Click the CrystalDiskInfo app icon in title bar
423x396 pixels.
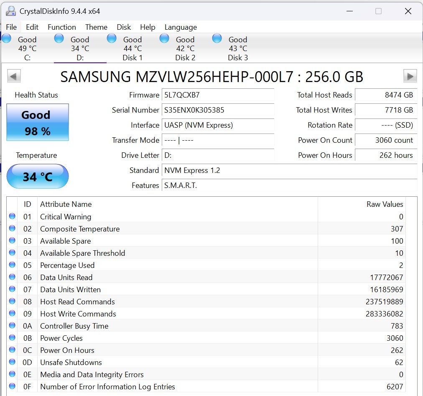(x=11, y=11)
